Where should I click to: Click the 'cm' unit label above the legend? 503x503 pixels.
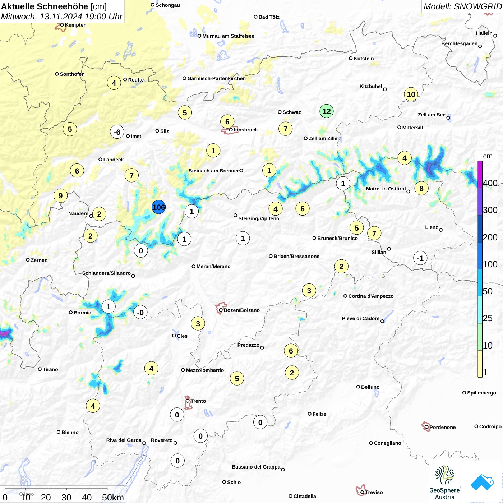click(x=488, y=156)
